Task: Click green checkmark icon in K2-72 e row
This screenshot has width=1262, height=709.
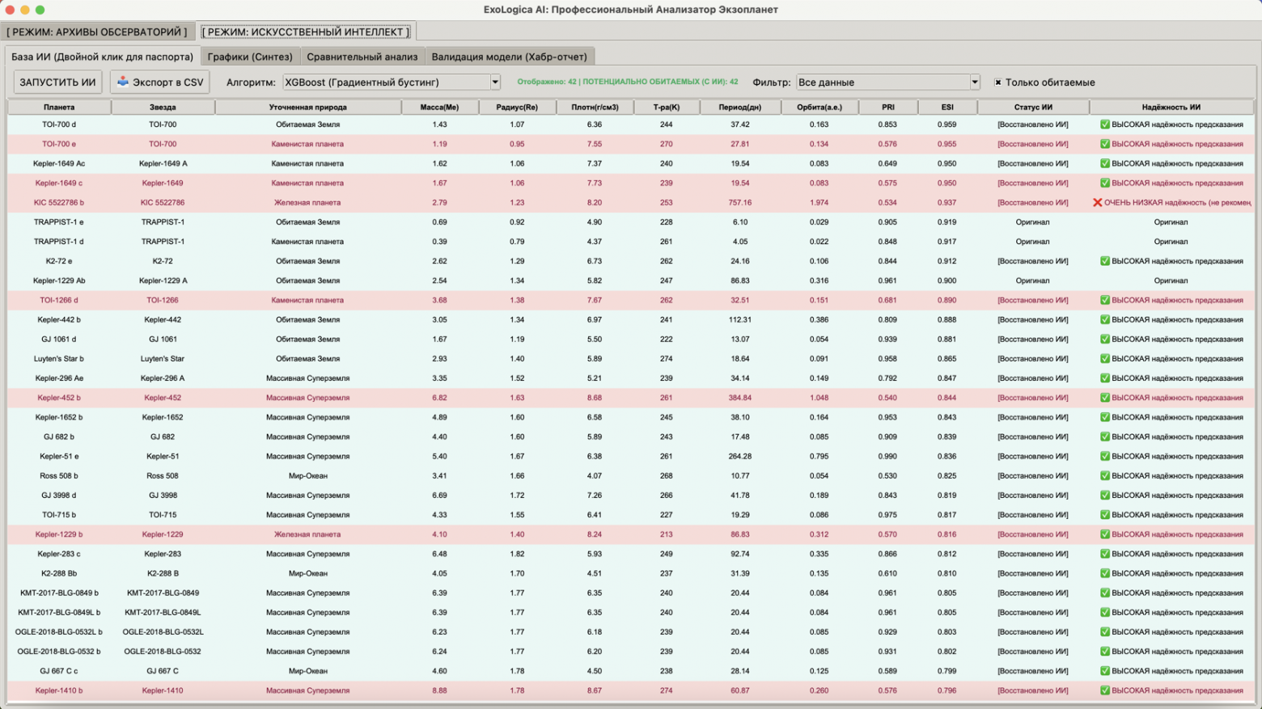Action: pyautogui.click(x=1104, y=261)
